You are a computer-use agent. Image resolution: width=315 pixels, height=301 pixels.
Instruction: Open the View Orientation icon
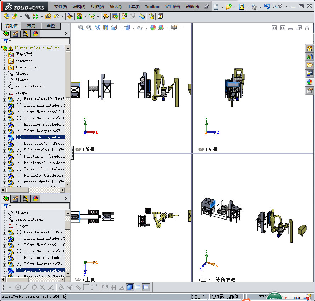click(x=114, y=28)
